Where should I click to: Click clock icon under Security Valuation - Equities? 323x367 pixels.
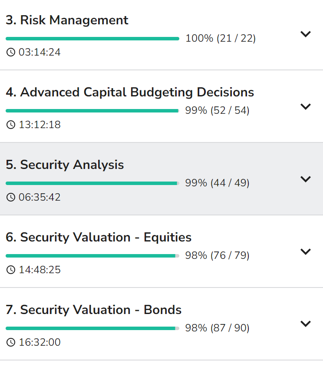10,270
